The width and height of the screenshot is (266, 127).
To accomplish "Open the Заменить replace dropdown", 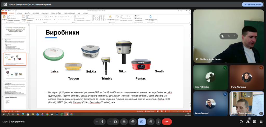I will (x=139, y=18).
